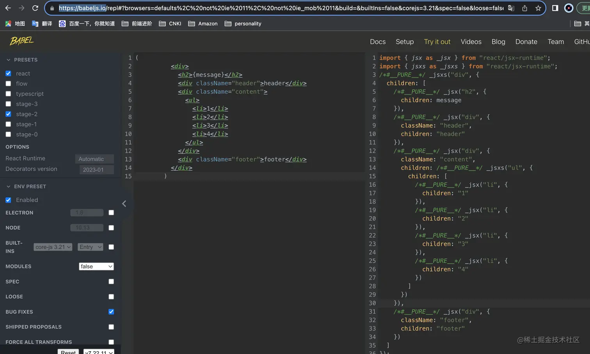The image size is (590, 354).
Task: Open the CNKI bookmark folder
Action: (170, 24)
